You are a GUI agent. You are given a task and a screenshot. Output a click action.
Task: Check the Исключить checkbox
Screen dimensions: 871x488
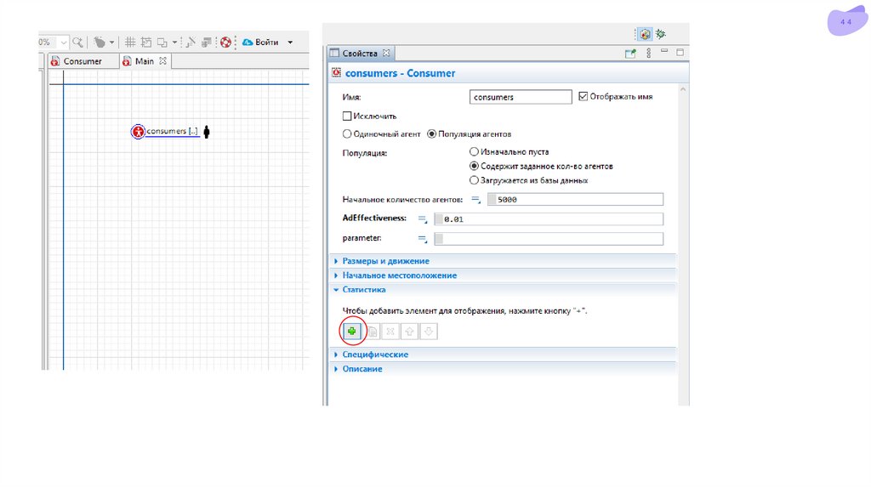pos(347,116)
